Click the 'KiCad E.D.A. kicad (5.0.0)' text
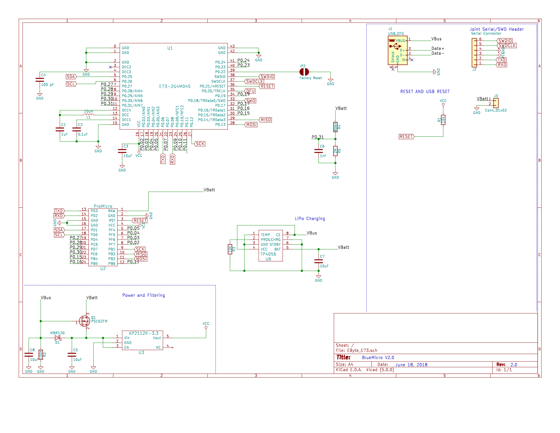 point(365,370)
